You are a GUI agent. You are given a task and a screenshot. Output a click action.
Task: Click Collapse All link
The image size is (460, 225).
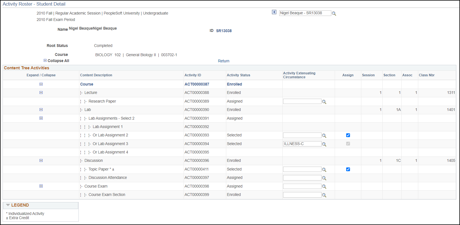pos(58,61)
